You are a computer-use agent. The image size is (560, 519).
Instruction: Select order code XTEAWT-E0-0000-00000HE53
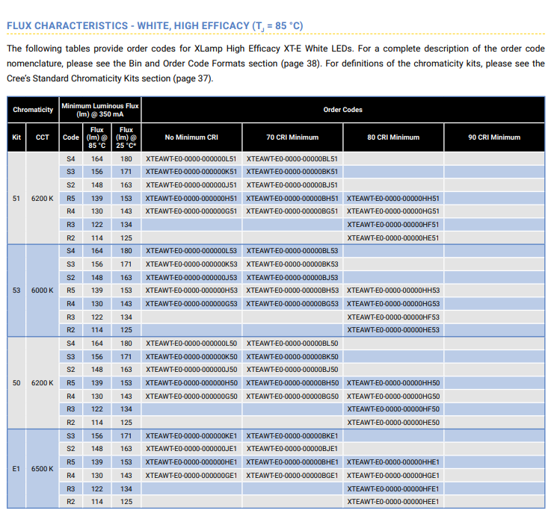[393, 330]
